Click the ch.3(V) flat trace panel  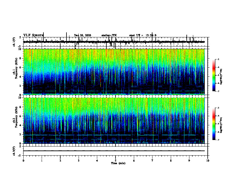click(116, 151)
